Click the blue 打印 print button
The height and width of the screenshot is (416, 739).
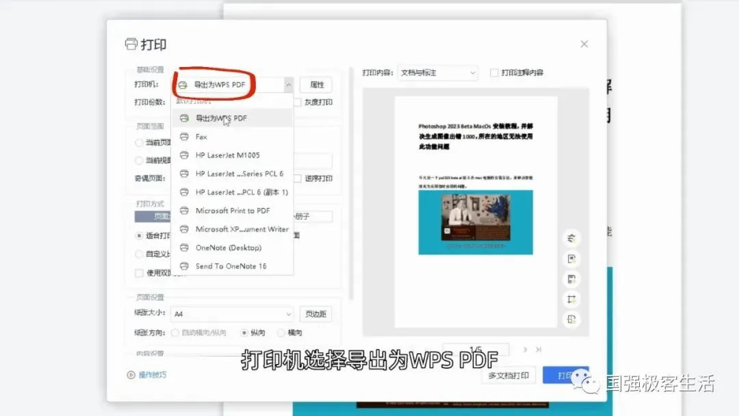coord(565,376)
